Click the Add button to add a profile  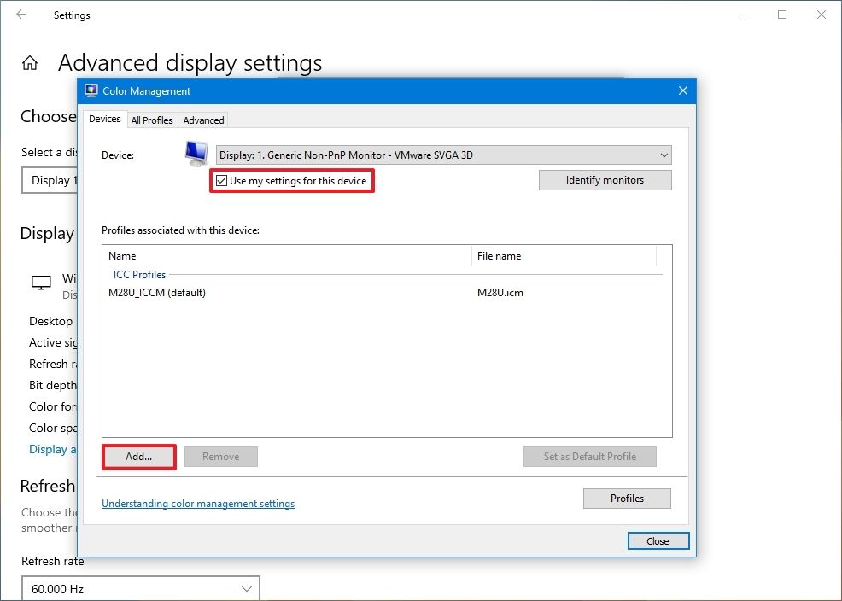coord(138,457)
